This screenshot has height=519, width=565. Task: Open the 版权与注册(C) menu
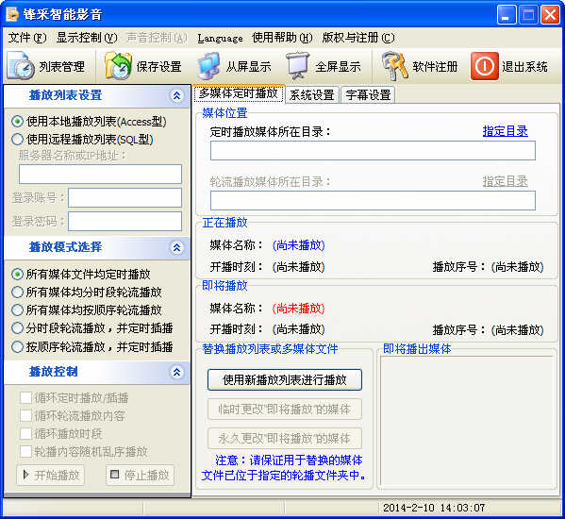(x=358, y=38)
